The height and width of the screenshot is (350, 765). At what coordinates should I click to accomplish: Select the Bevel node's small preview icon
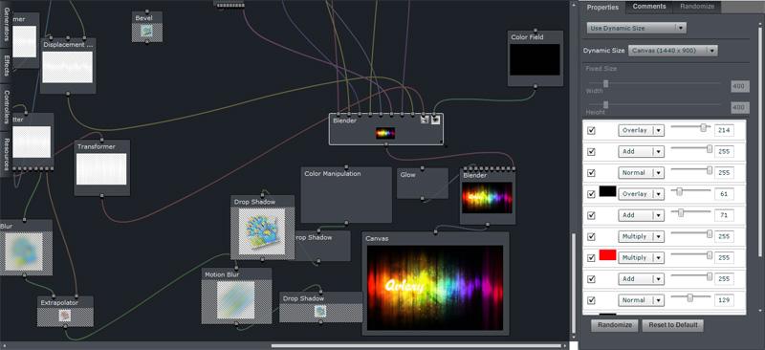(x=147, y=32)
